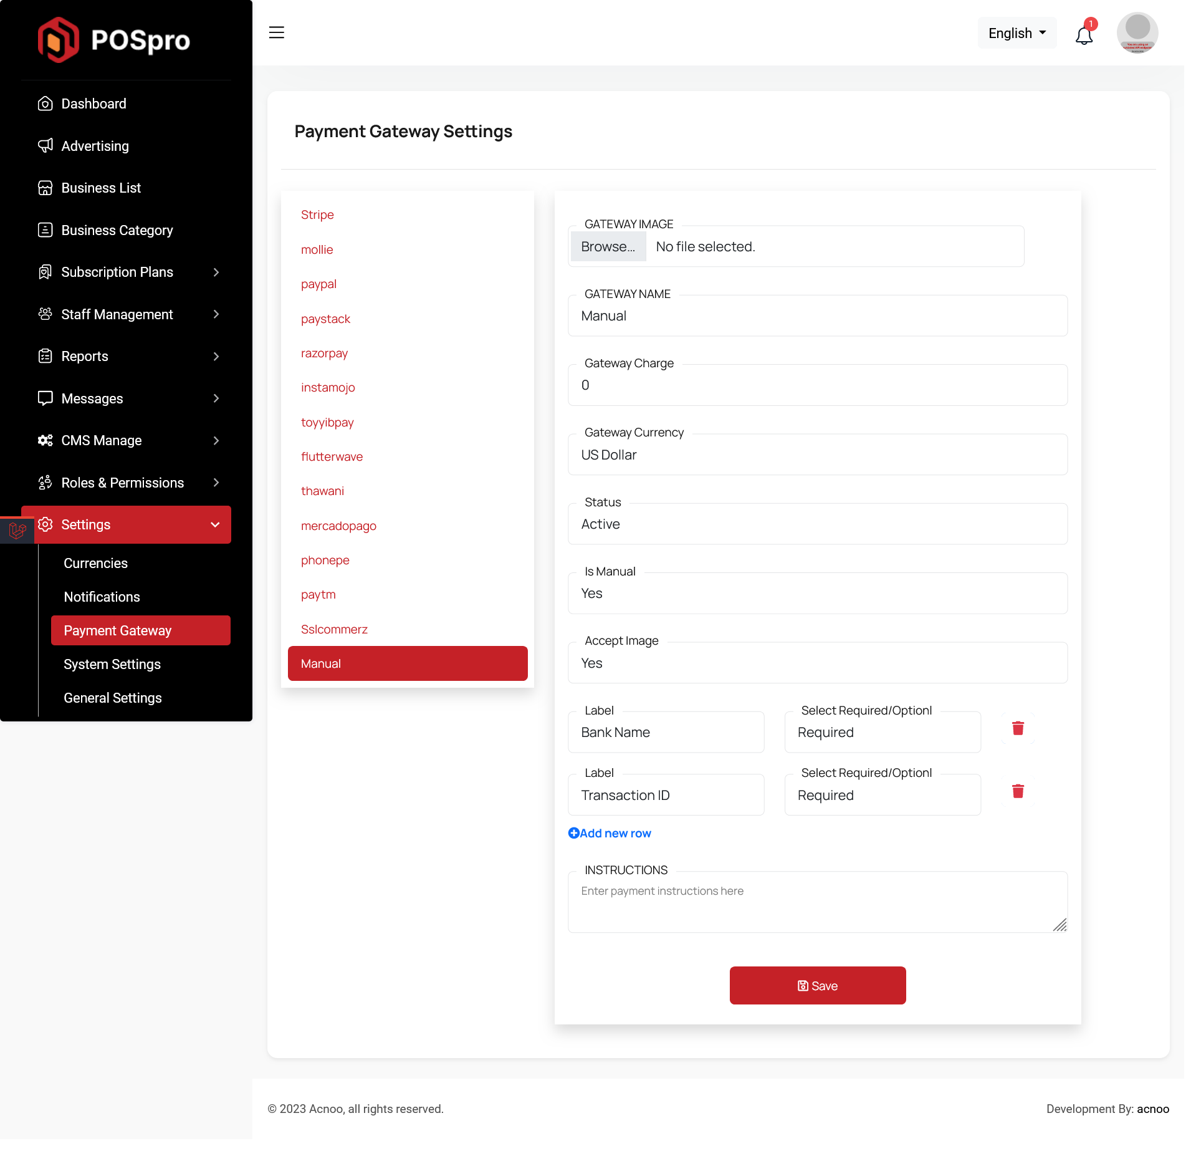Delete the Transaction ID row
Screen dimensions: 1196x1151
(x=1018, y=791)
